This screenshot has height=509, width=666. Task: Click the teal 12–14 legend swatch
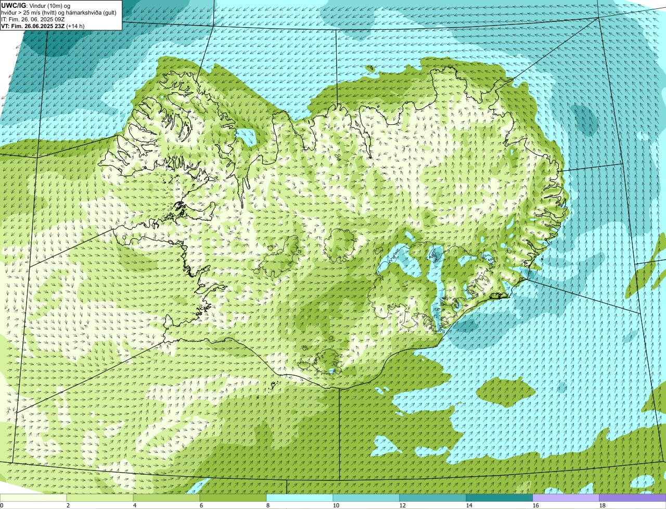(433, 498)
